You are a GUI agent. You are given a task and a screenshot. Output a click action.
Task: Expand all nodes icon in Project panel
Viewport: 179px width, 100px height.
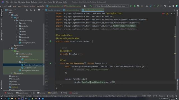[31, 10]
